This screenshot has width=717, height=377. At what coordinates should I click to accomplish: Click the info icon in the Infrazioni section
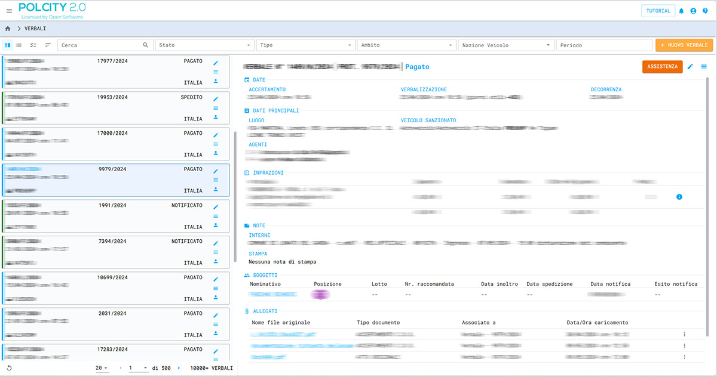tap(679, 197)
